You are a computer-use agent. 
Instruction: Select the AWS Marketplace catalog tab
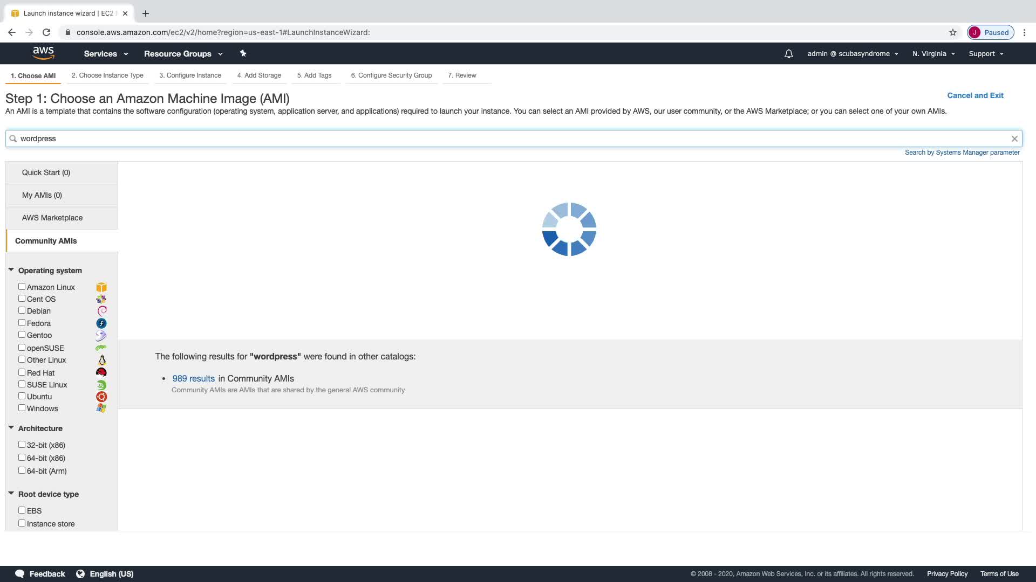pyautogui.click(x=52, y=218)
